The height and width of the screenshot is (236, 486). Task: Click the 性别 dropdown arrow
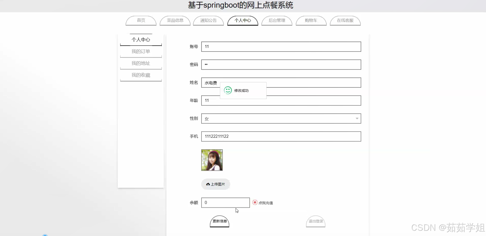(357, 118)
